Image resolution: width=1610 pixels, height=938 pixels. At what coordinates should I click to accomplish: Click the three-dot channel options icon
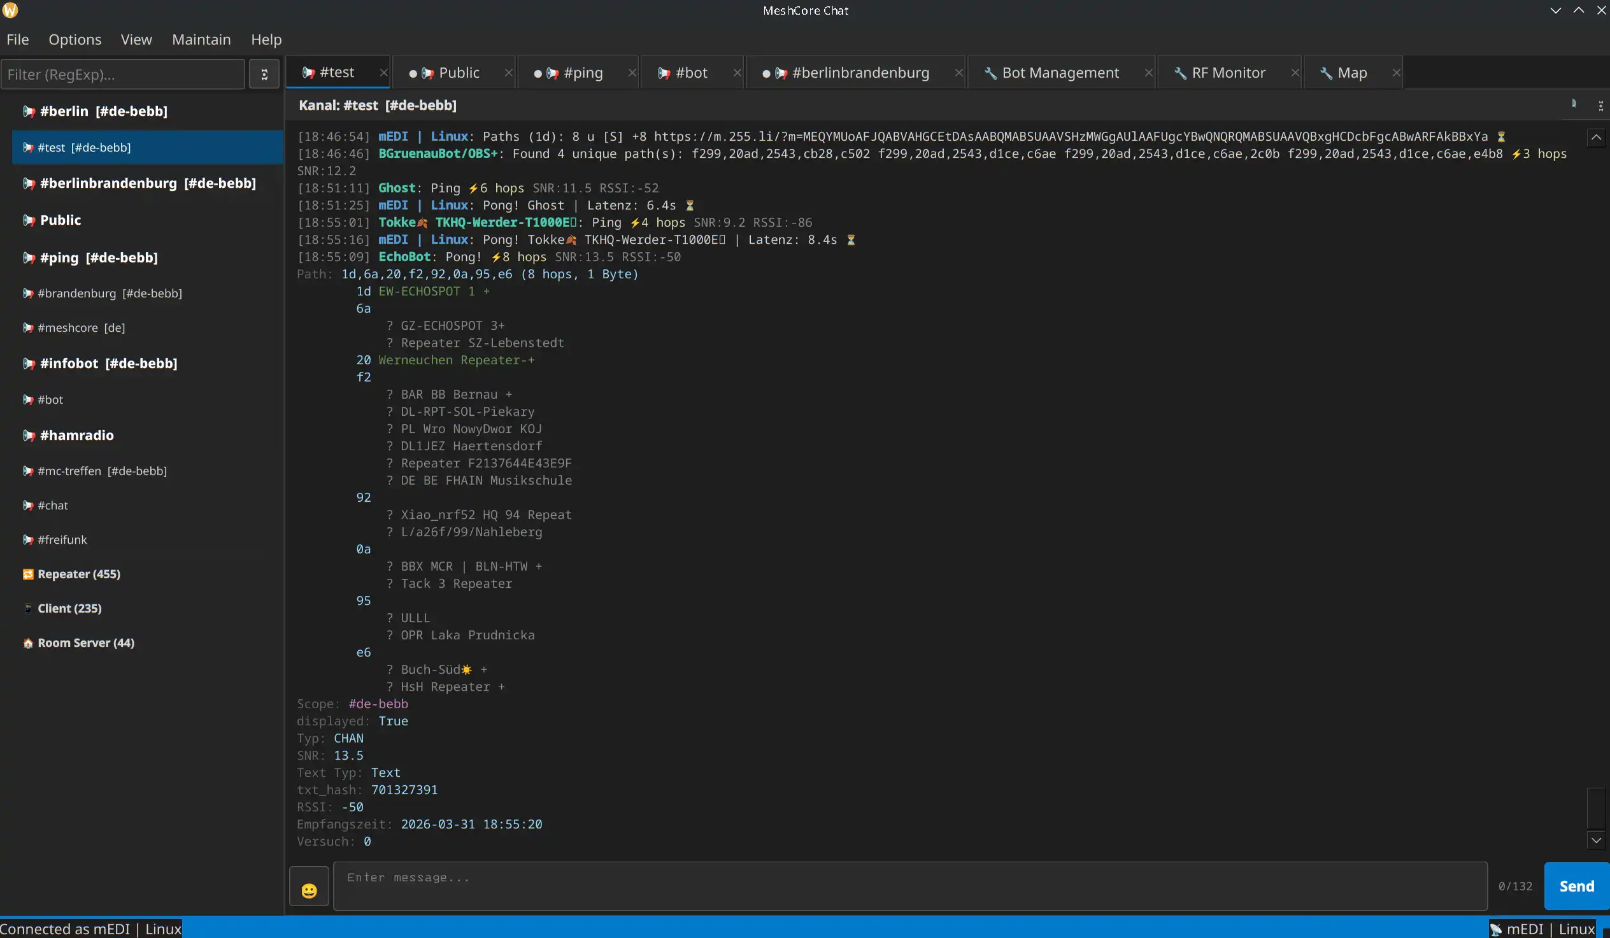1600,106
